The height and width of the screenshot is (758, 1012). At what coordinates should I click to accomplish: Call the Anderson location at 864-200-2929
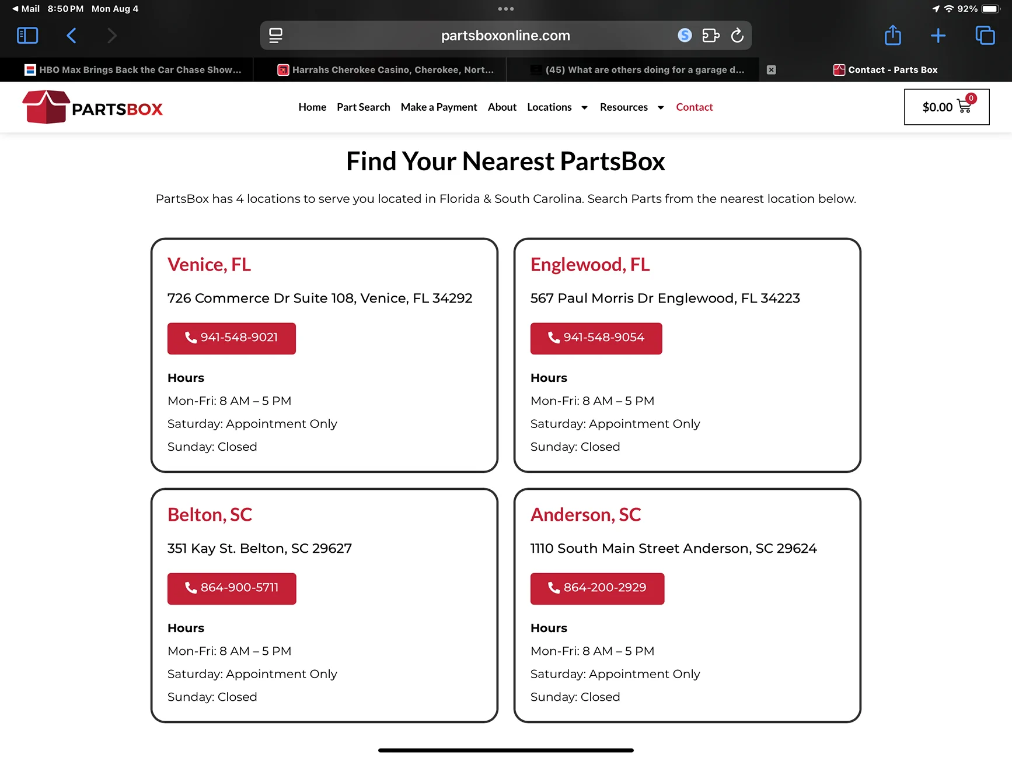(597, 588)
